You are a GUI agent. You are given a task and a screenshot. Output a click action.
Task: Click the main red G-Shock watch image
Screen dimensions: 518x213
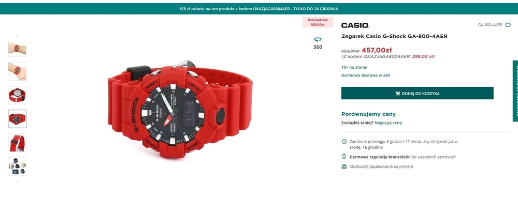[x=180, y=109]
